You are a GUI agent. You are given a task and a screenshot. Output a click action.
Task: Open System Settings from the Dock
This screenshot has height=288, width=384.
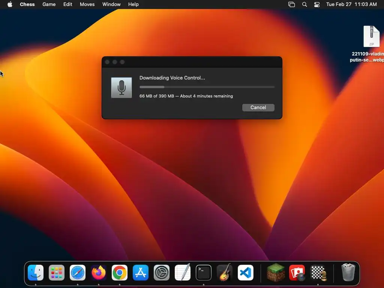[x=162, y=273]
